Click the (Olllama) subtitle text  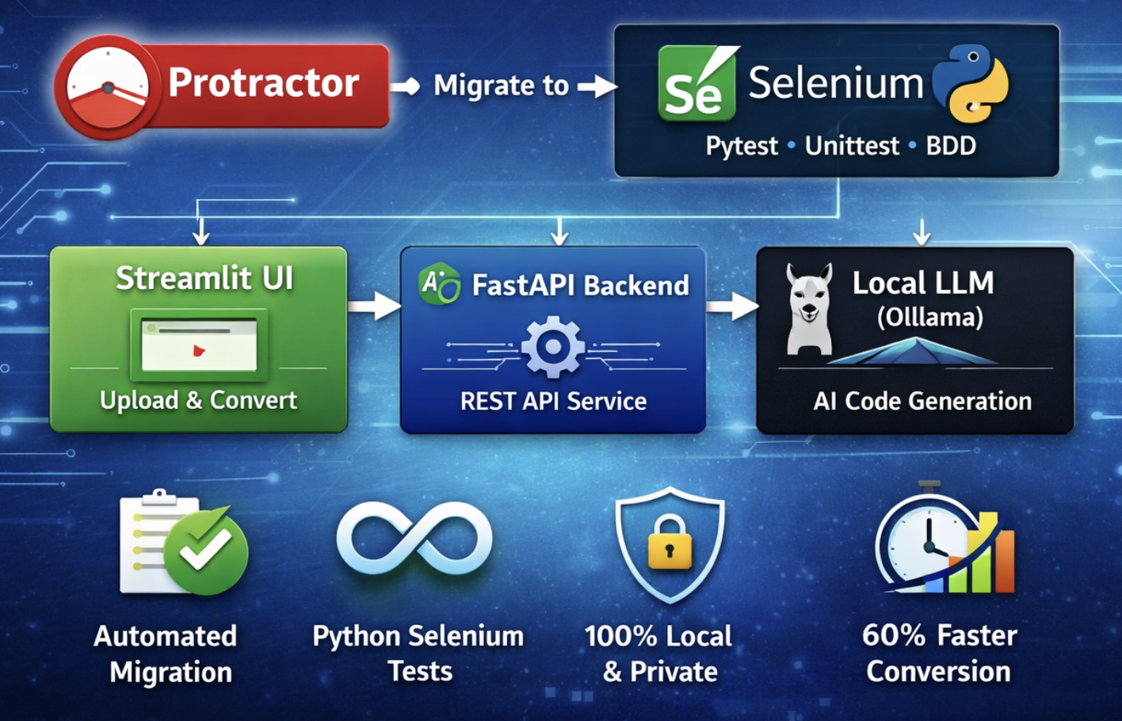pos(930,318)
